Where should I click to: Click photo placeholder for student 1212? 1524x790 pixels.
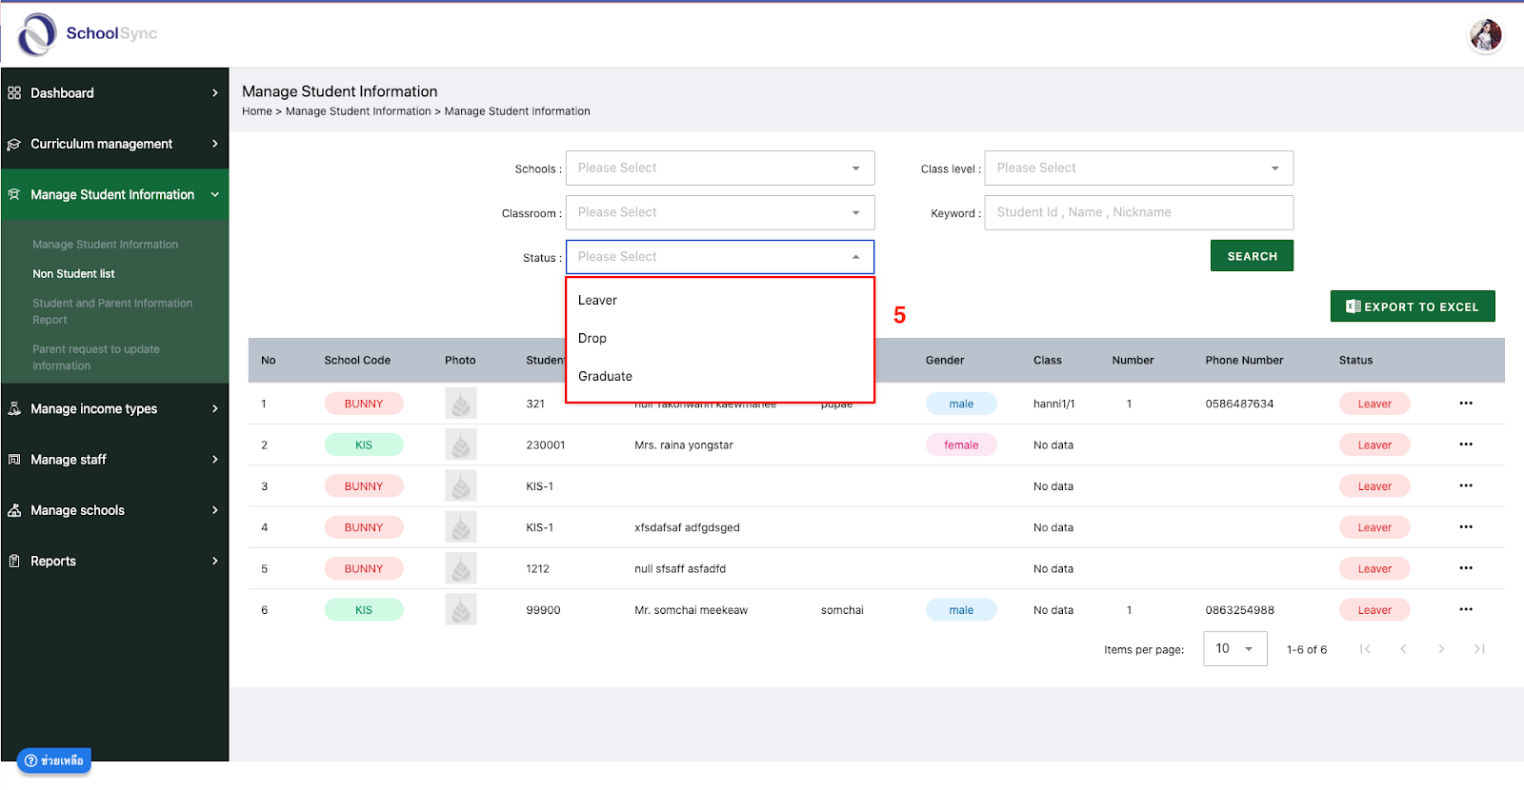point(461,568)
